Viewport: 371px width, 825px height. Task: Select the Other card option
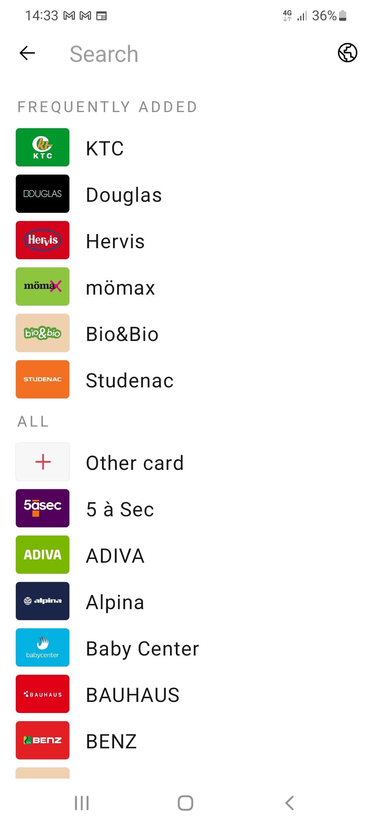click(x=135, y=463)
